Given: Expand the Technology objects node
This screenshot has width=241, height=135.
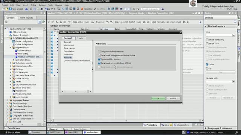Looking at the screenshot, I should [x=11, y=63].
